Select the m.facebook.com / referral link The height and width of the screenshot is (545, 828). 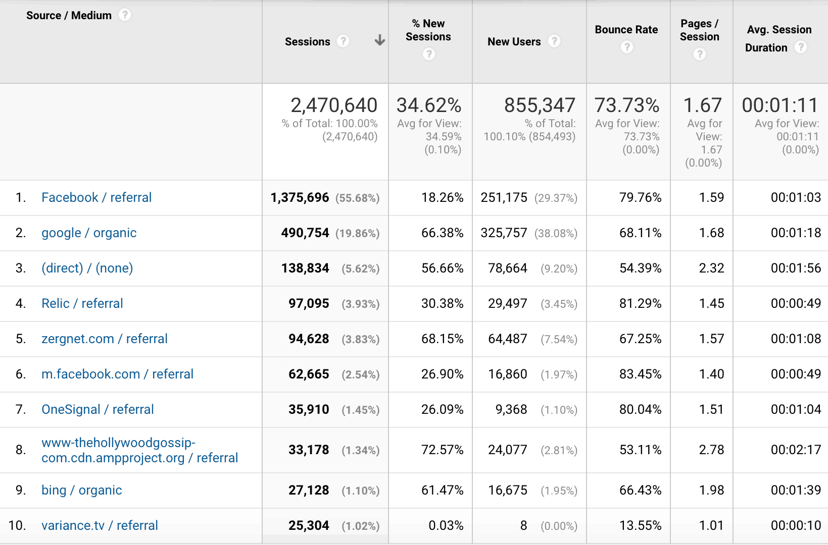click(x=118, y=374)
